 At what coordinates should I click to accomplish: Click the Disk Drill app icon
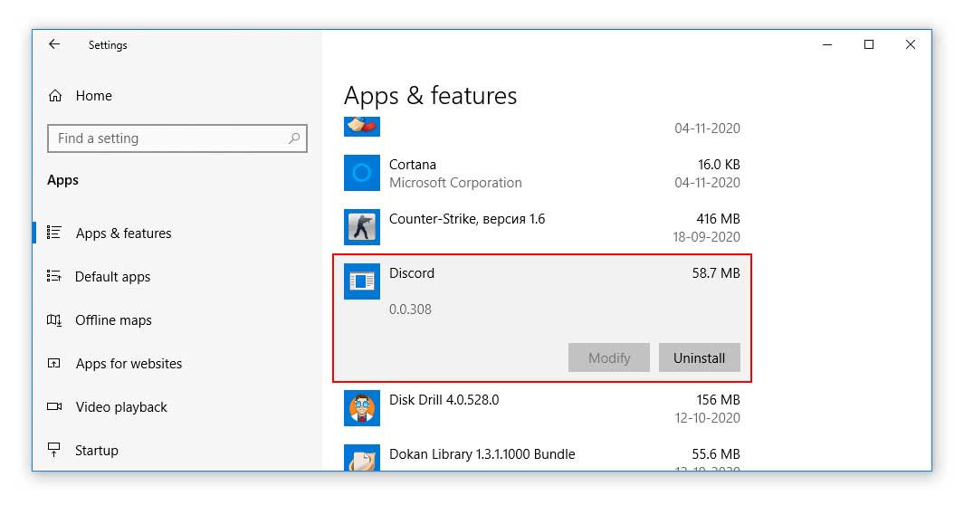coord(362,408)
